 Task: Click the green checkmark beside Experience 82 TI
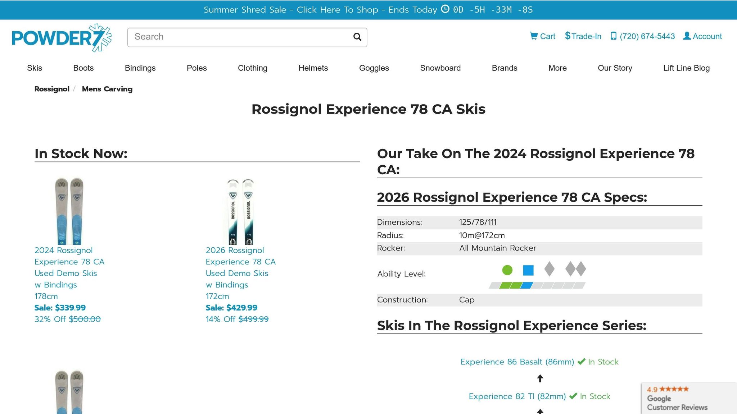[573, 396]
